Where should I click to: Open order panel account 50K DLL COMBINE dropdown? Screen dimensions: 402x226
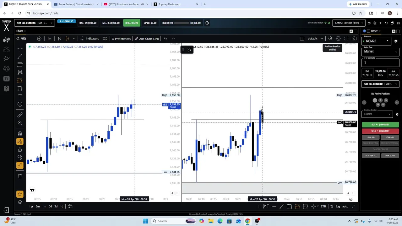[x=380, y=84]
